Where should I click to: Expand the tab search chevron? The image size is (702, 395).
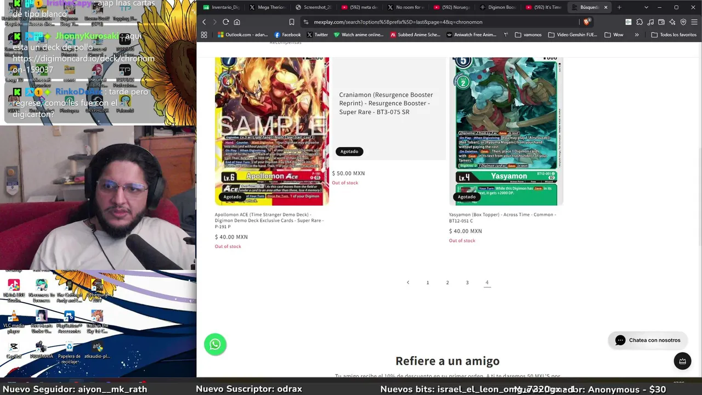646,7
